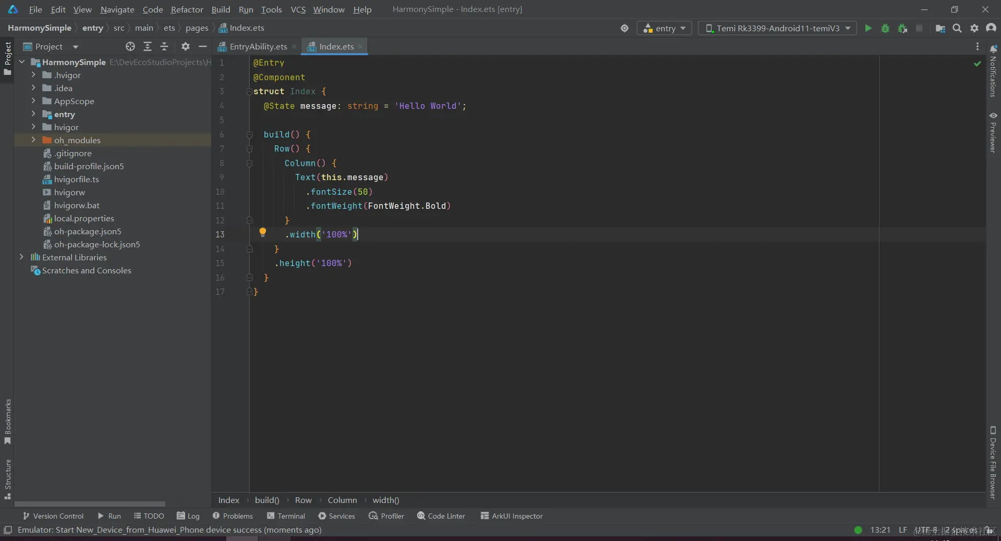Open the Terminal tool window
This screenshot has height=541, width=1001.
286,516
